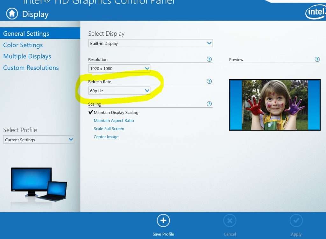Click the Intel logo
The height and width of the screenshot is (239, 326).
316,12
